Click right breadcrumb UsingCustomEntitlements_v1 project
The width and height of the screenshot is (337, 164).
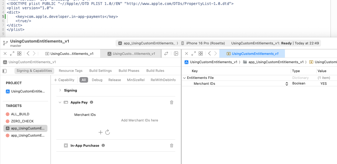coord(214,62)
